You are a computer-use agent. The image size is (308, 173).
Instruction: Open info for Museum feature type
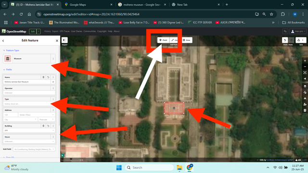point(53,59)
